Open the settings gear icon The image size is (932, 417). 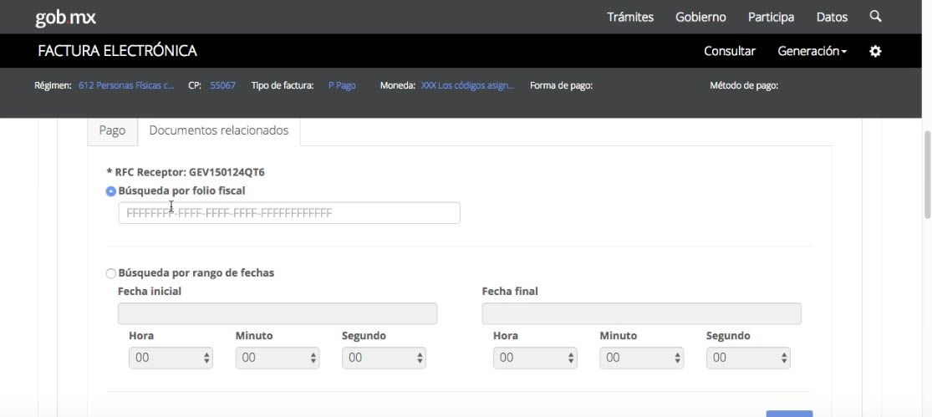point(875,52)
